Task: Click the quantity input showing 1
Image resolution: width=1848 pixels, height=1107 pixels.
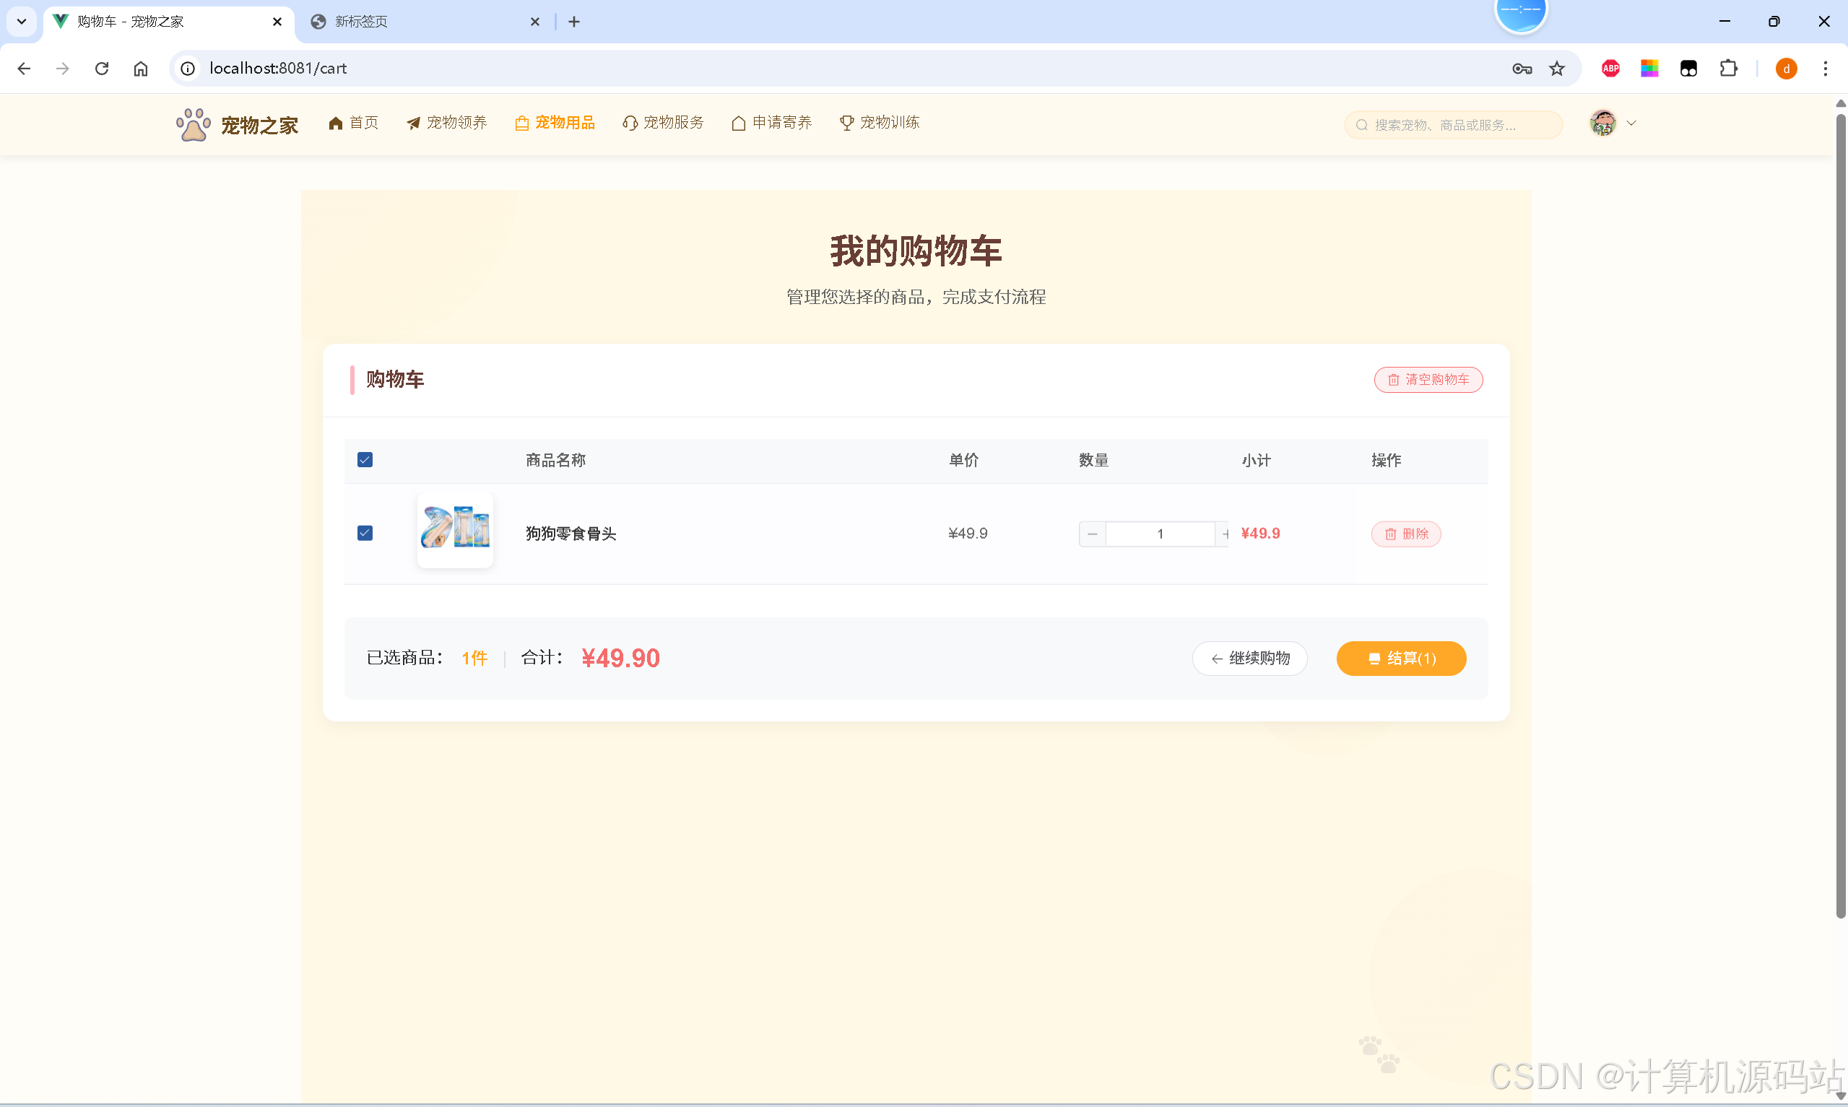Action: coord(1161,534)
